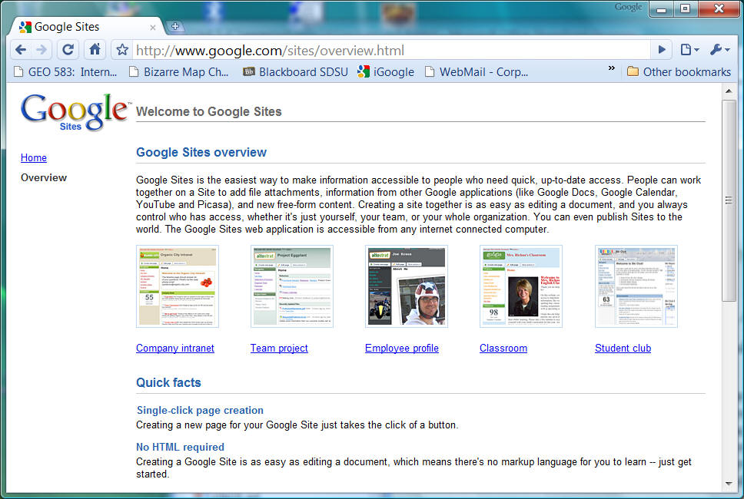Close the Google Sites tab

pyautogui.click(x=153, y=28)
